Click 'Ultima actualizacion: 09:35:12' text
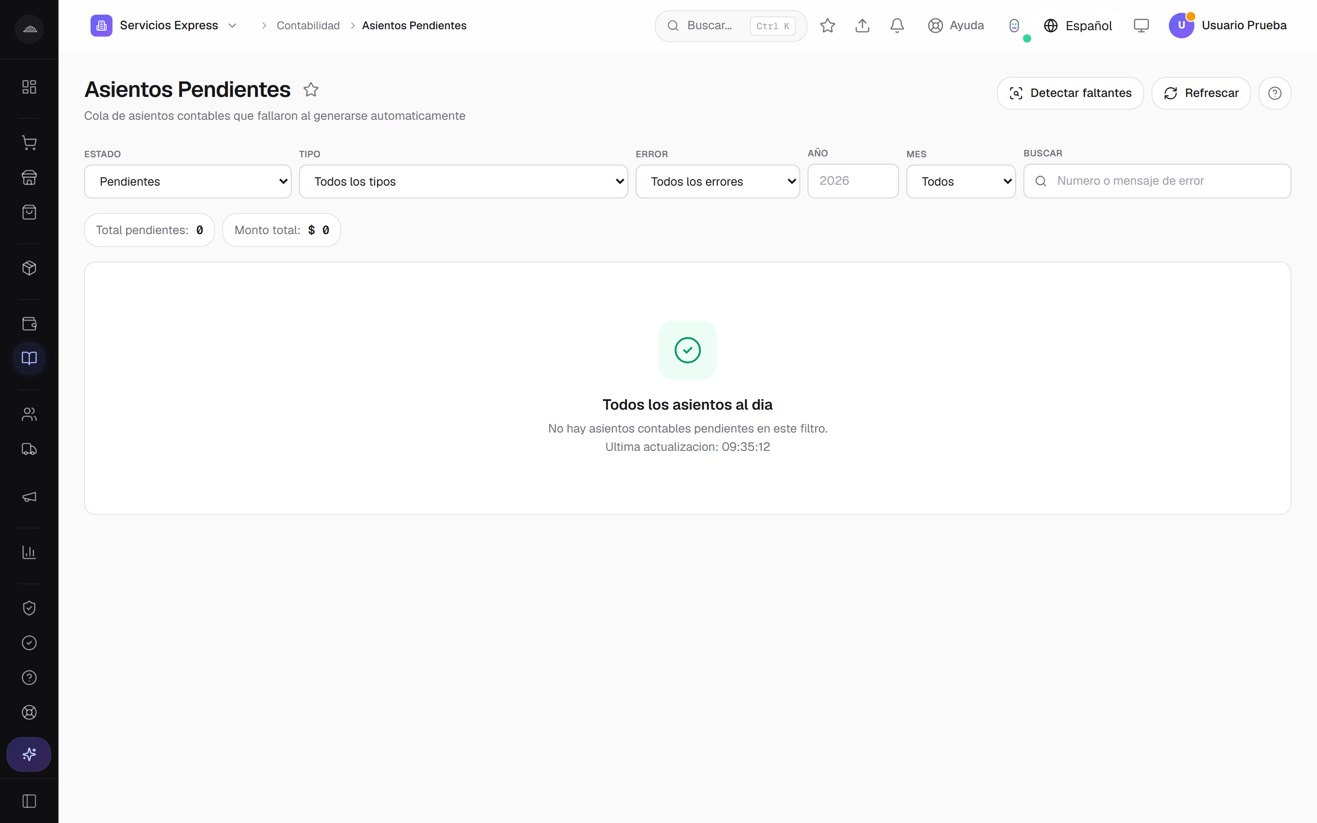 point(687,446)
